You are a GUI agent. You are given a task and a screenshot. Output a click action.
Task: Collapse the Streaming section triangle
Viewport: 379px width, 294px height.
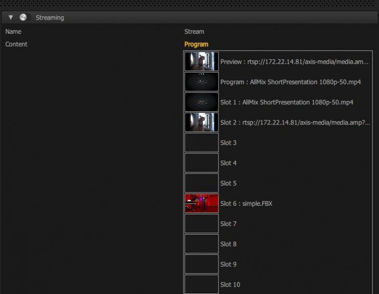pos(11,18)
